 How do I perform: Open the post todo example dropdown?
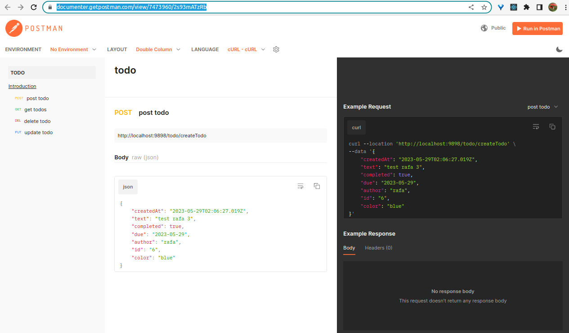pyautogui.click(x=543, y=107)
